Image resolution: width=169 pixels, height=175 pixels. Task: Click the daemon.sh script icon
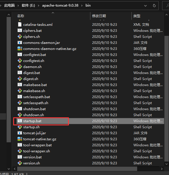(20, 67)
